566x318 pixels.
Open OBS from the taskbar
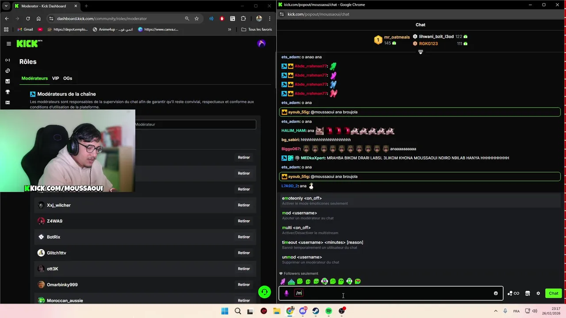tap(341, 311)
